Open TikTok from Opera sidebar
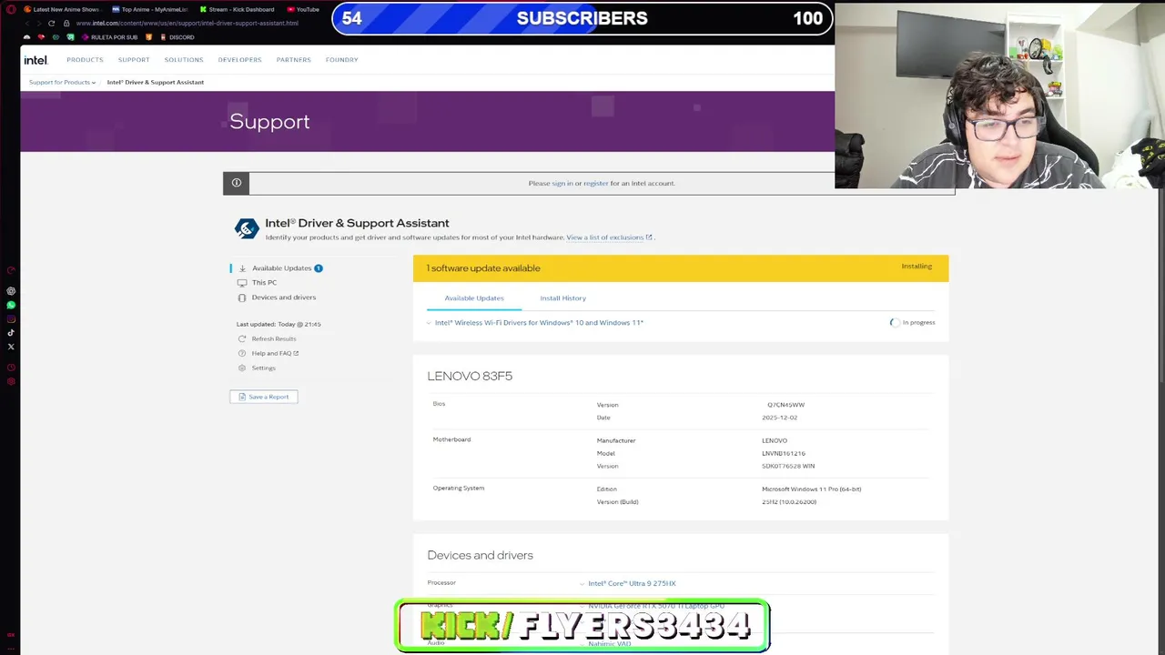The height and width of the screenshot is (655, 1165). [x=11, y=332]
